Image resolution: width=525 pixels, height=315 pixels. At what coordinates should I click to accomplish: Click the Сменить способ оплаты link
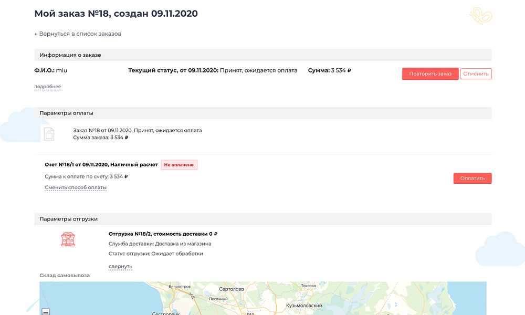pyautogui.click(x=75, y=187)
